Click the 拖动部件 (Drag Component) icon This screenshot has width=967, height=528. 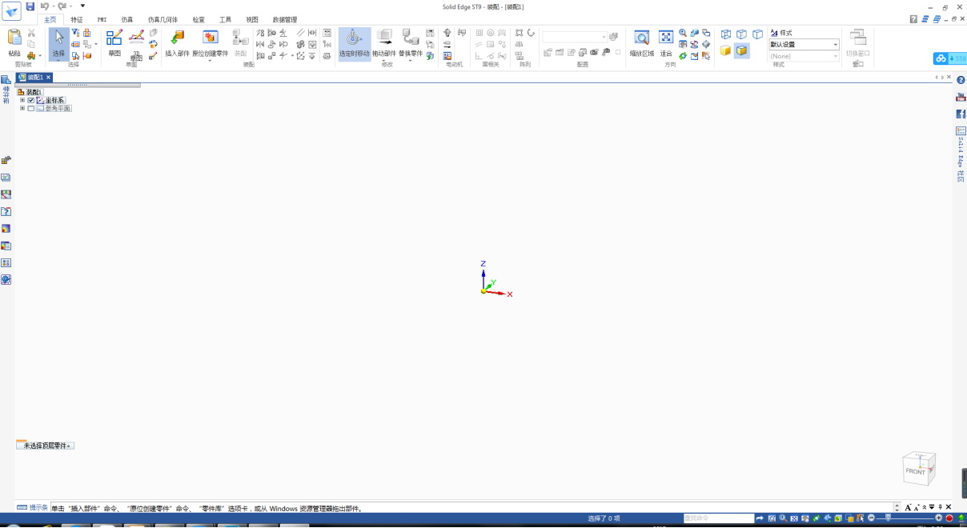384,38
